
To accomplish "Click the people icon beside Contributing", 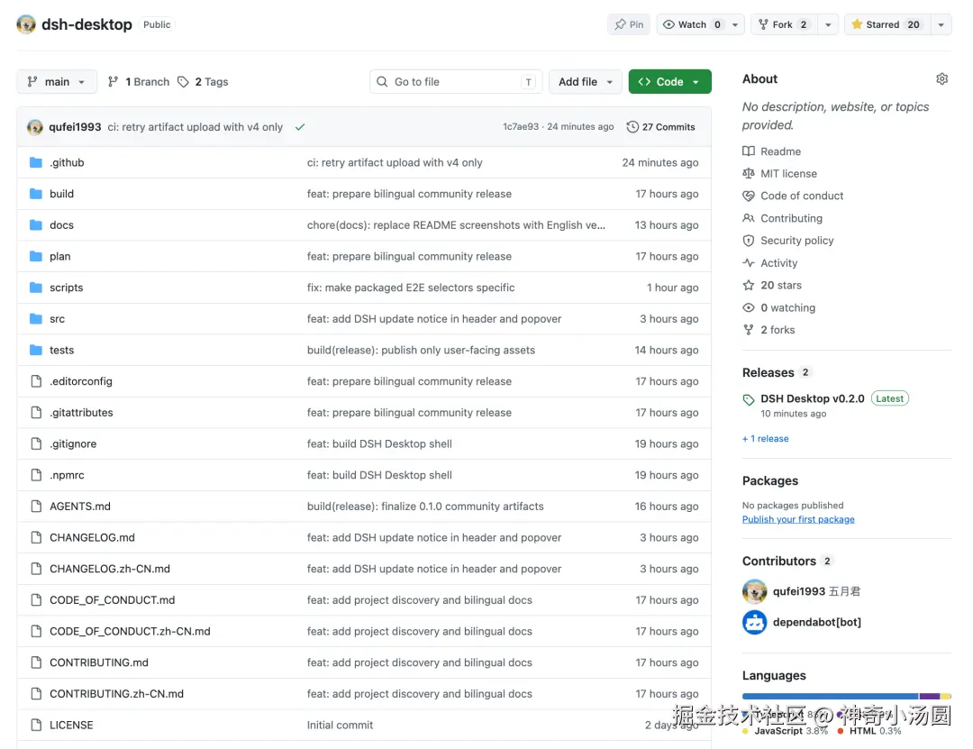I will pos(749,219).
